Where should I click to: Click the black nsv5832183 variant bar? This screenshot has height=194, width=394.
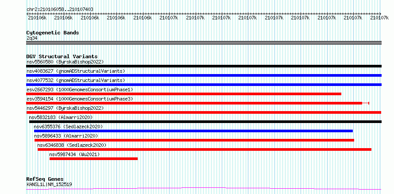pos(205,122)
